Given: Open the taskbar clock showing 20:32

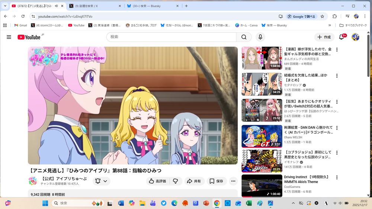Looking at the screenshot, I should (x=360, y=203).
